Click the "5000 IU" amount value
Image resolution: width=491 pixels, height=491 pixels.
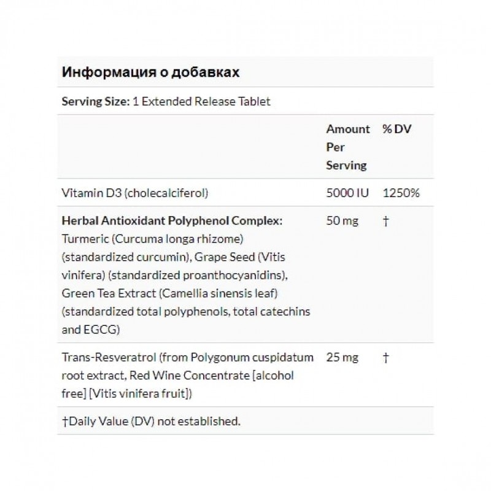pos(348,193)
